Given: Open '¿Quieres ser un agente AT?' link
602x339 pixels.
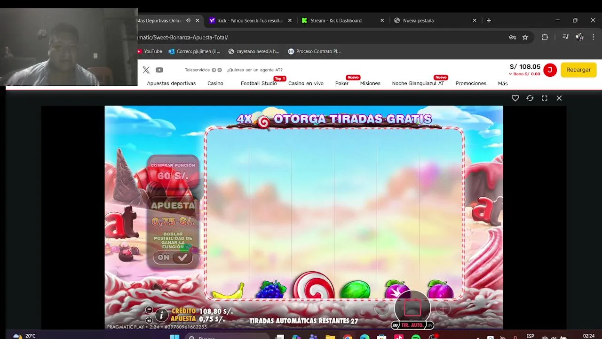Looking at the screenshot, I should pyautogui.click(x=255, y=70).
